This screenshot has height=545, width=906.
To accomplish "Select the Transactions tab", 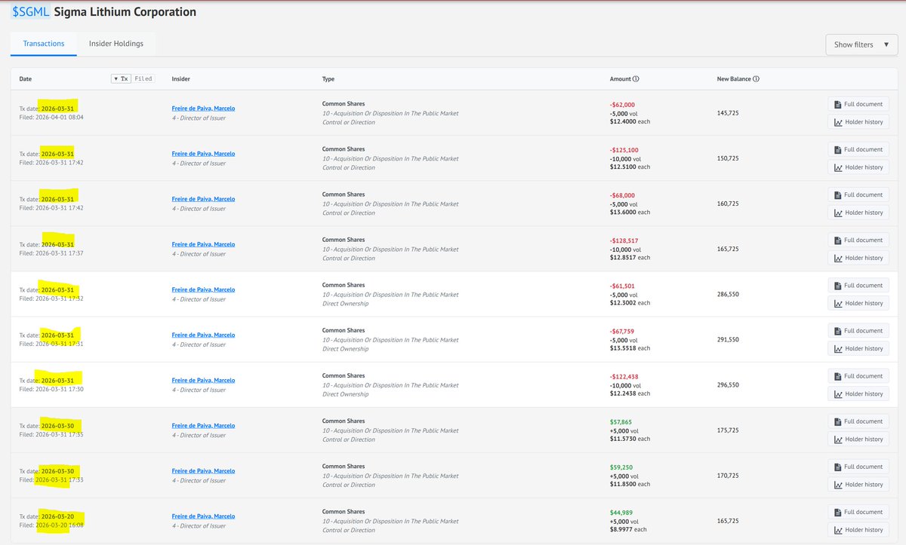I will [x=44, y=44].
